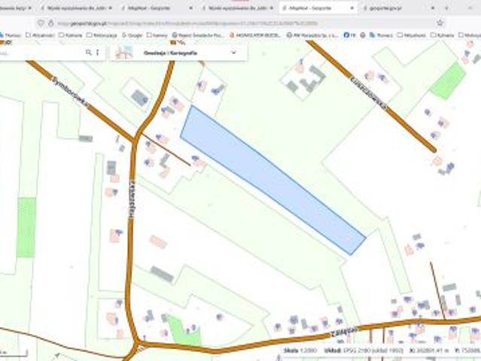The height and width of the screenshot is (361, 481).
Task: Open the Rejestr Świadectw bookmark
Action: [198, 35]
